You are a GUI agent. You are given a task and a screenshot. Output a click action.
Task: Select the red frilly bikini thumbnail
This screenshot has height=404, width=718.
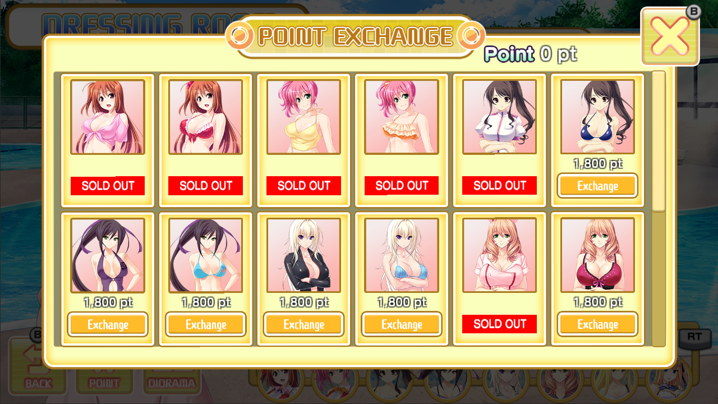coord(205,117)
